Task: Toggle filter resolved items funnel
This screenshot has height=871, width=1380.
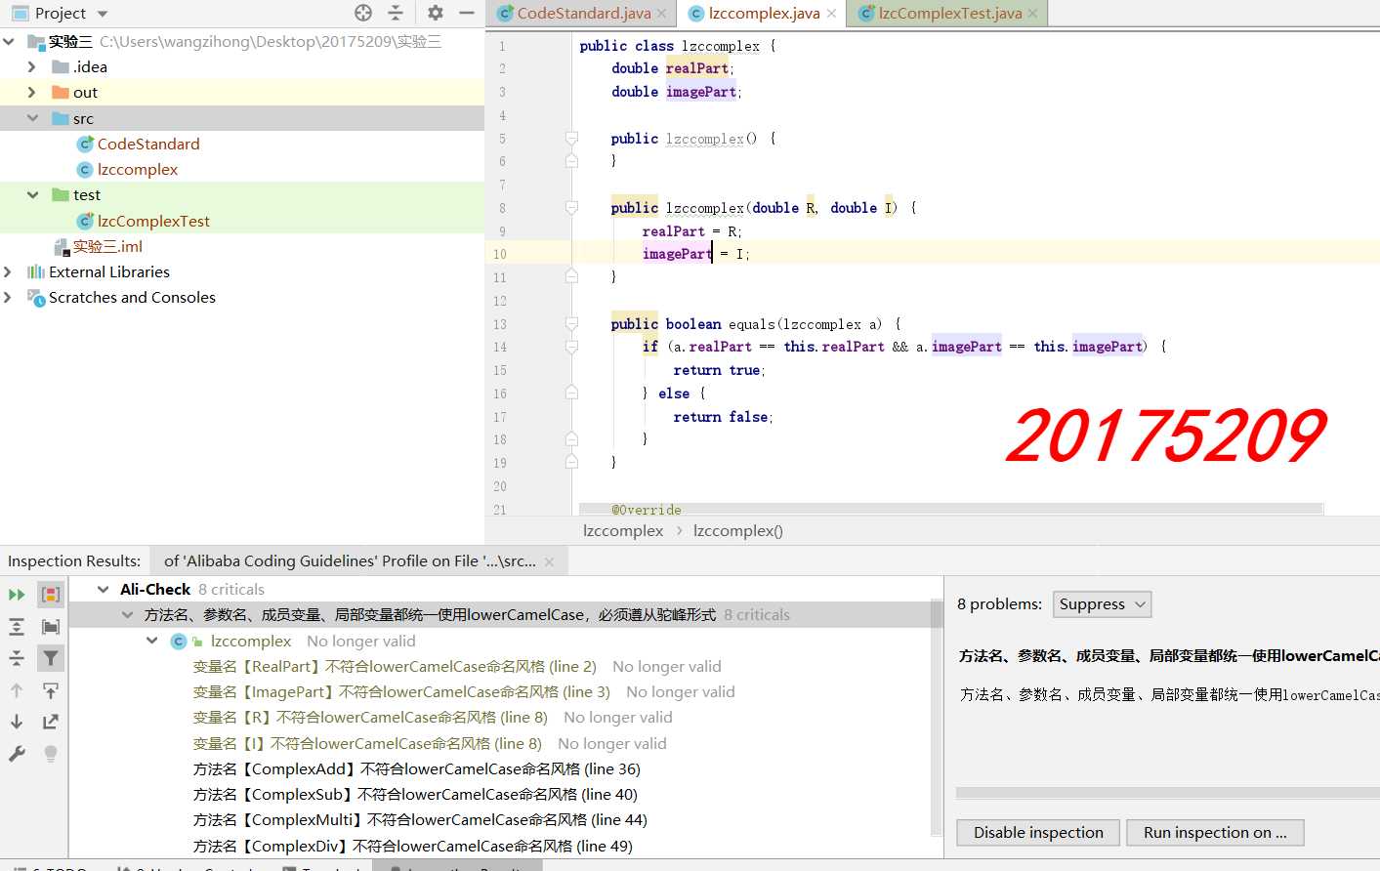Action: click(x=51, y=659)
